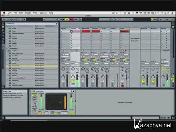Click the Makeup button in Compressor
Image resolution: width=176 pixels, height=132 pixels.
[71, 113]
